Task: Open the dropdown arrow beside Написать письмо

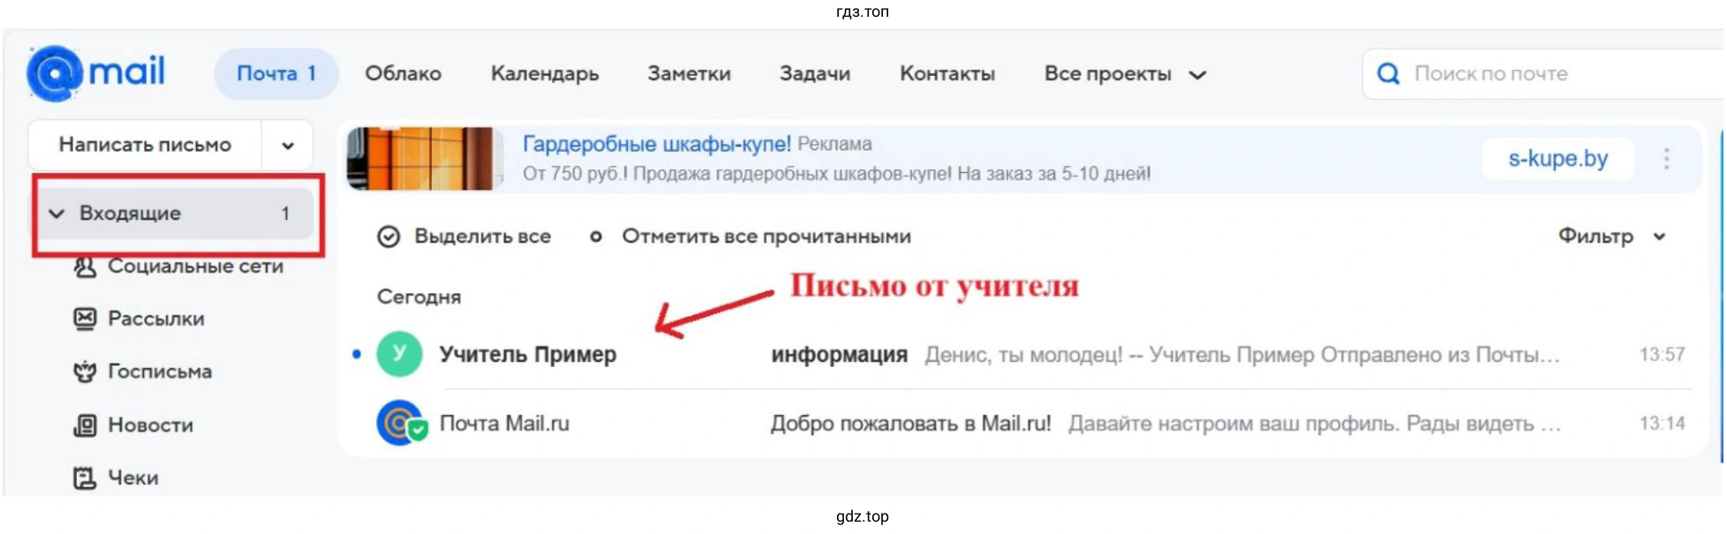Action: pos(288,146)
